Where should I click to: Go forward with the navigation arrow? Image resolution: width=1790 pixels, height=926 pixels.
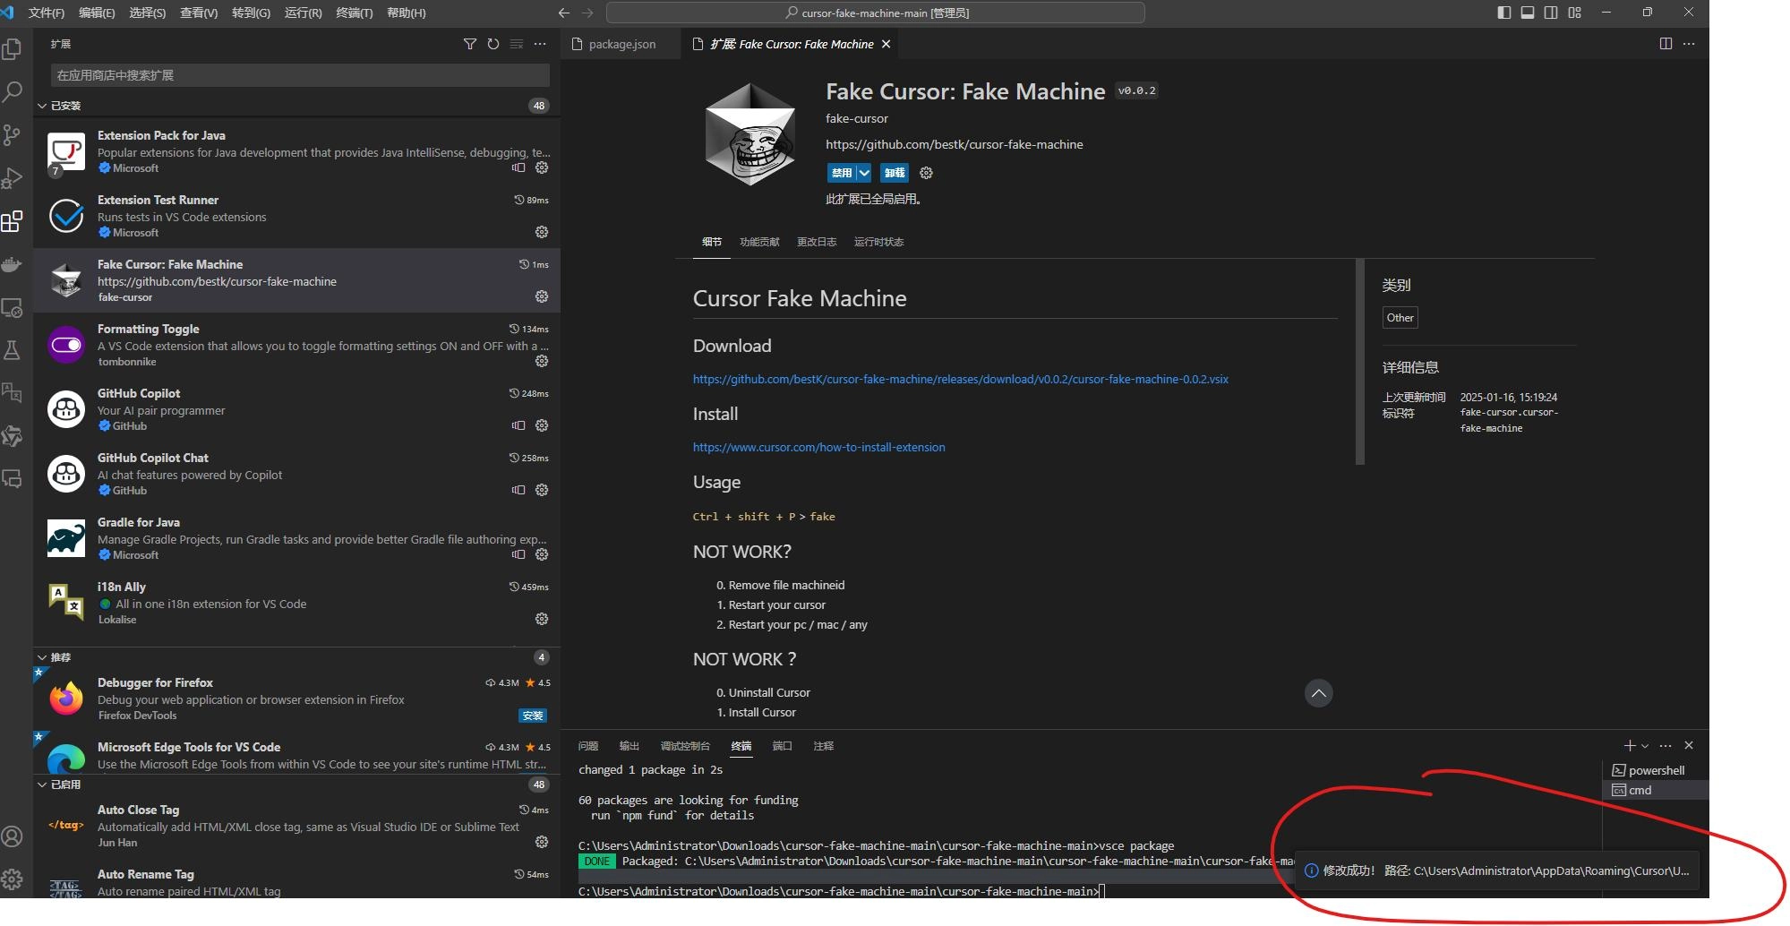tap(587, 13)
